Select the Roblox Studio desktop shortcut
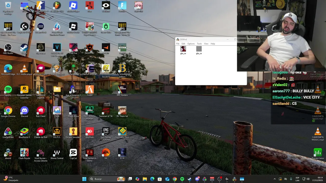326x183 pixels. (x=73, y=28)
